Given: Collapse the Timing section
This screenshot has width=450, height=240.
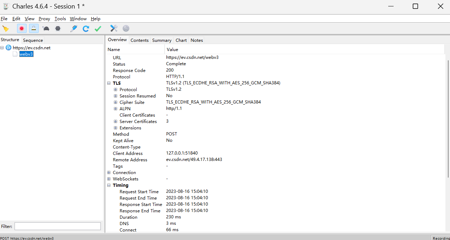Looking at the screenshot, I should point(109,185).
